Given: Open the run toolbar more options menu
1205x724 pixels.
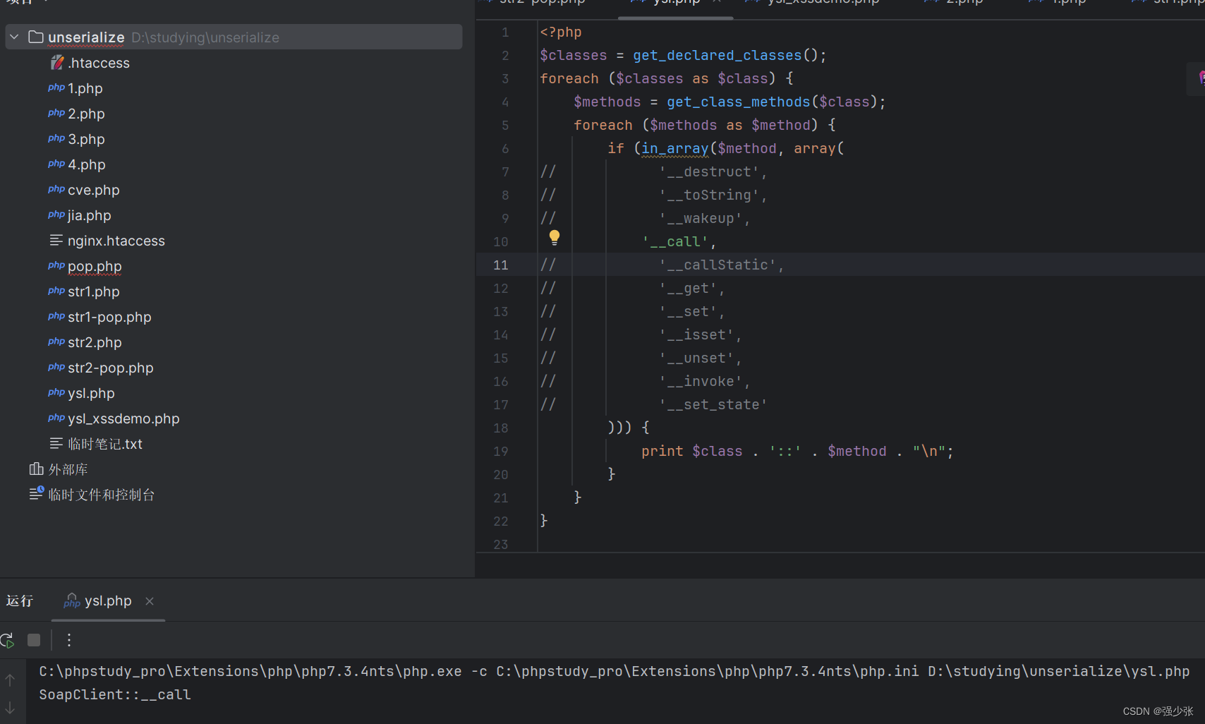Looking at the screenshot, I should point(68,640).
